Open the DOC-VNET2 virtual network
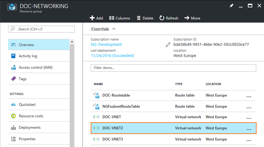 coord(113,128)
